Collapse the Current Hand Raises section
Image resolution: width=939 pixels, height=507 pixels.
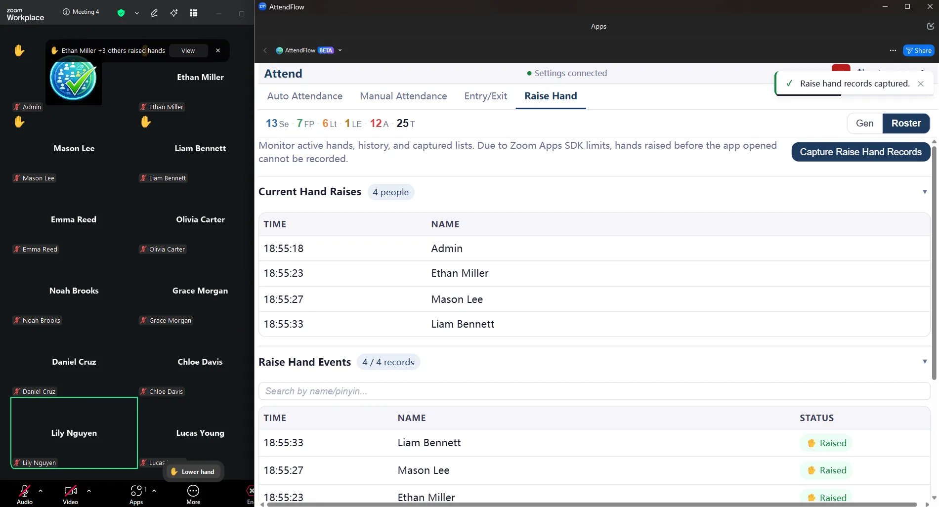pyautogui.click(x=925, y=192)
